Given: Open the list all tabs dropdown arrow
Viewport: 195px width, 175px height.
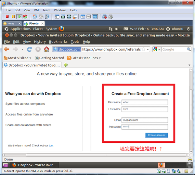Looking at the screenshot, I should click(189, 65).
